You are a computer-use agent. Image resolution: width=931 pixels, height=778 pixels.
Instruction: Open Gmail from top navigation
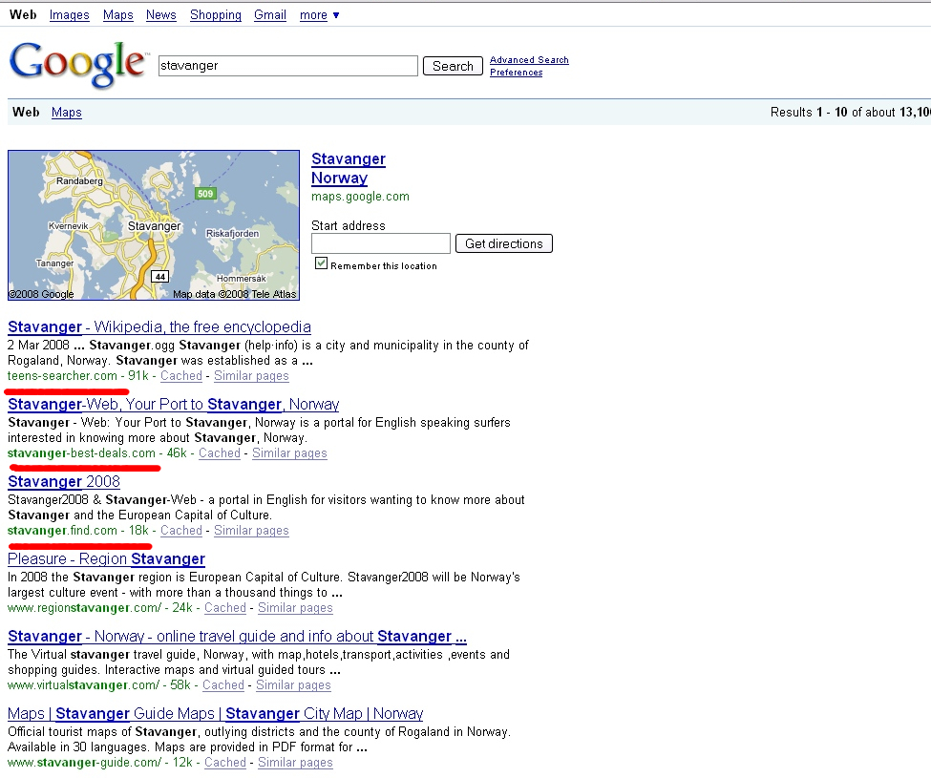269,15
